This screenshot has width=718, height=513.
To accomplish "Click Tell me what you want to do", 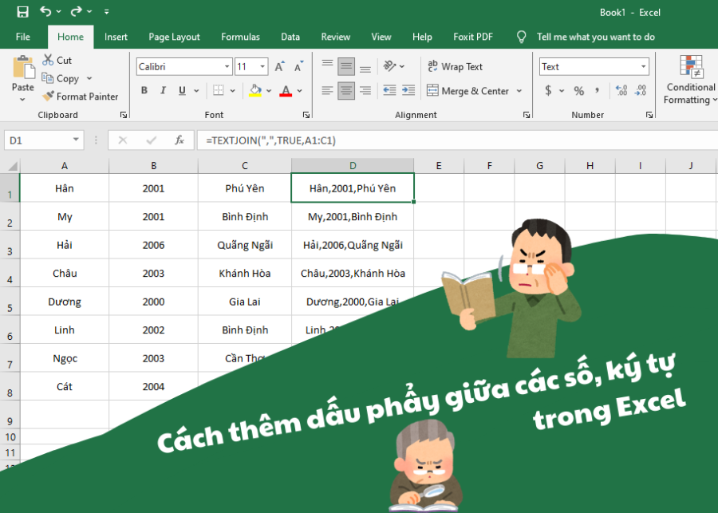I will (594, 37).
